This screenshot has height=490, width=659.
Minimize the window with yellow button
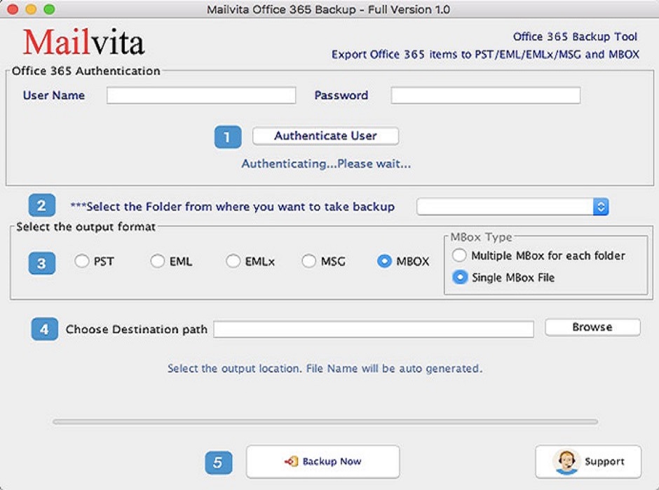pyautogui.click(x=31, y=9)
